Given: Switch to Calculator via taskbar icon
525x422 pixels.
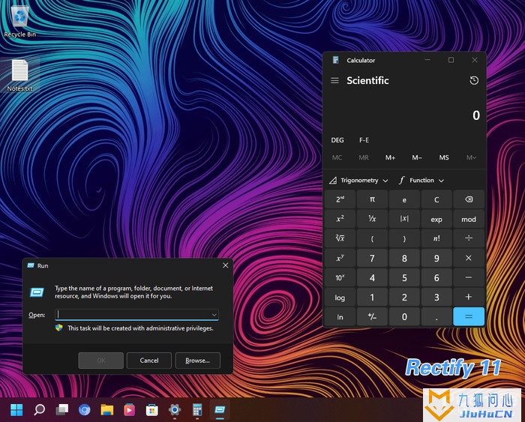Looking at the screenshot, I should click(197, 409).
